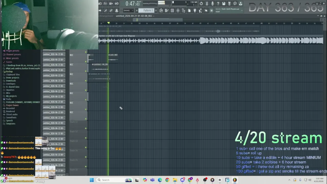Open the plugin picker plug icon
The width and height of the screenshot is (327, 184).
[x=195, y=10]
